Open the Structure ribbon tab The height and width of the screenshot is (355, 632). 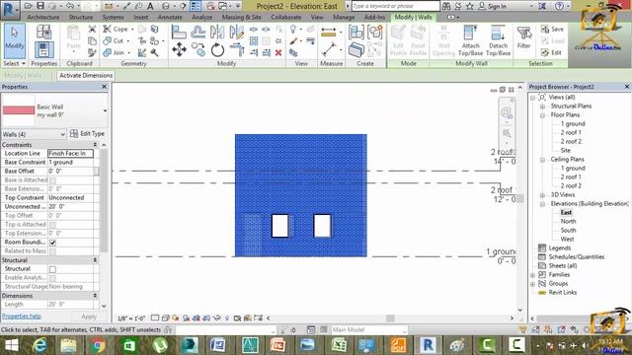point(81,18)
